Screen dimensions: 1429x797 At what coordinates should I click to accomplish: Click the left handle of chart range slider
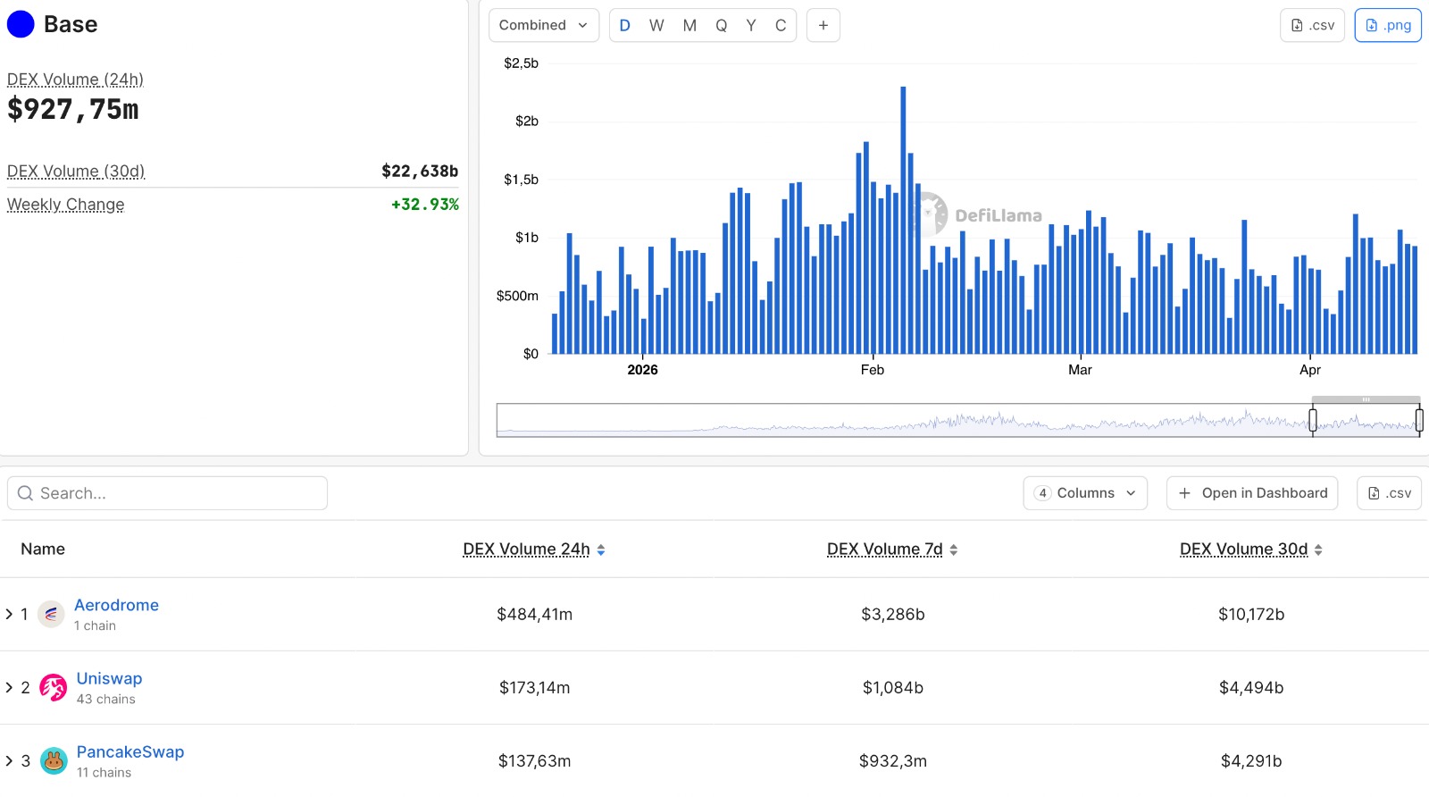click(x=1312, y=420)
